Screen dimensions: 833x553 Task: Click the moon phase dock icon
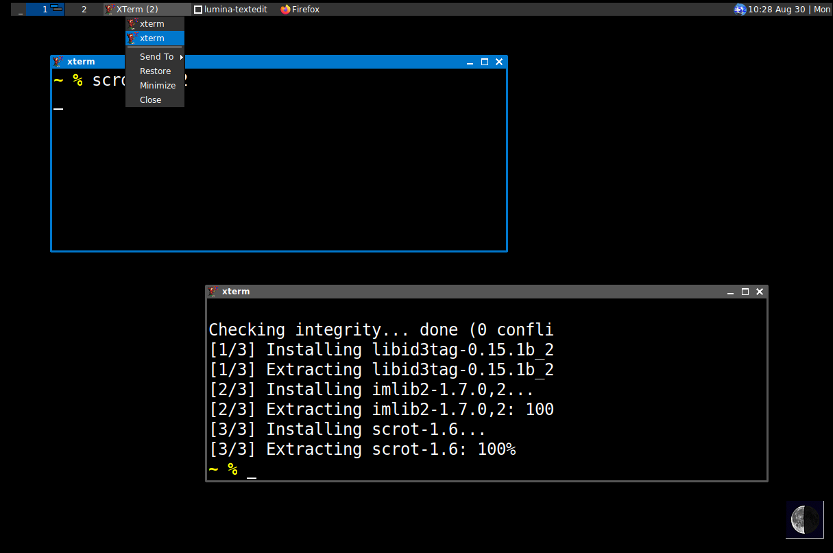(804, 519)
